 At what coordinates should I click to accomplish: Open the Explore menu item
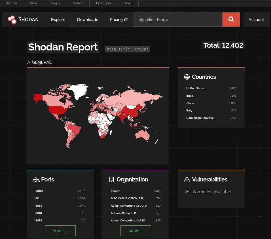[58, 20]
